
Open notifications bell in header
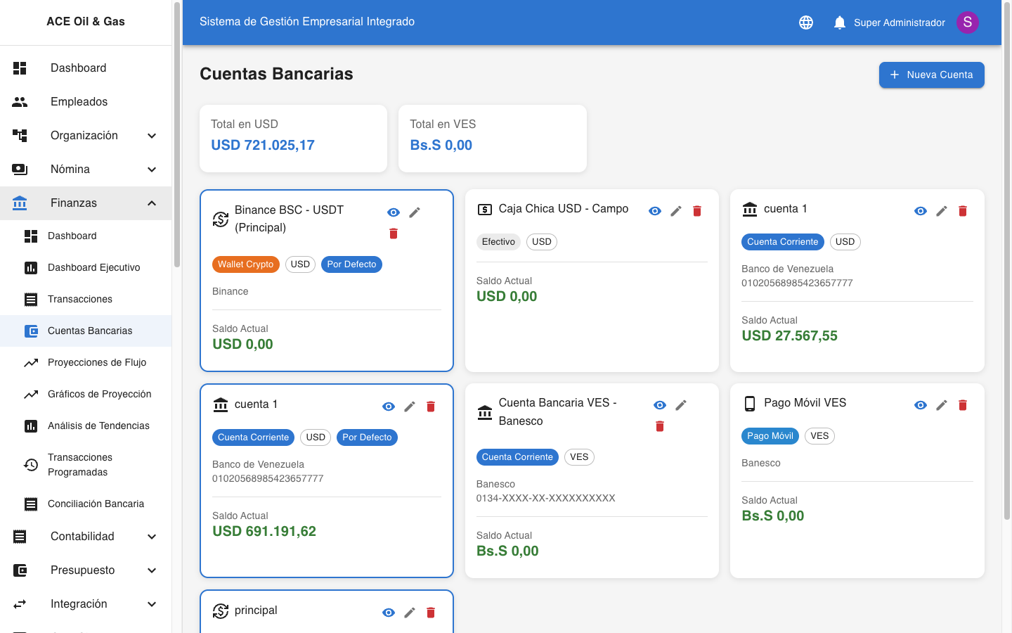click(x=839, y=23)
